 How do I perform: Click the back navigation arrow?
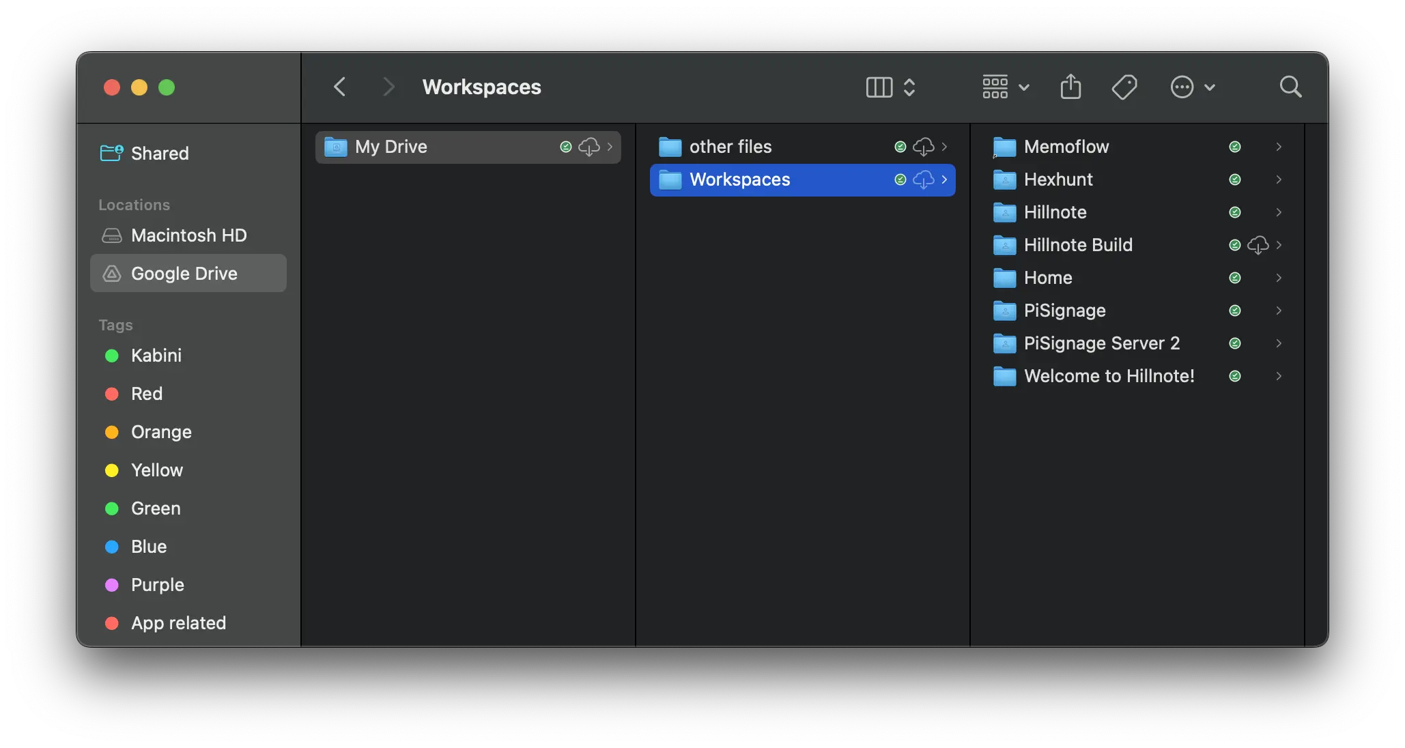pos(339,87)
